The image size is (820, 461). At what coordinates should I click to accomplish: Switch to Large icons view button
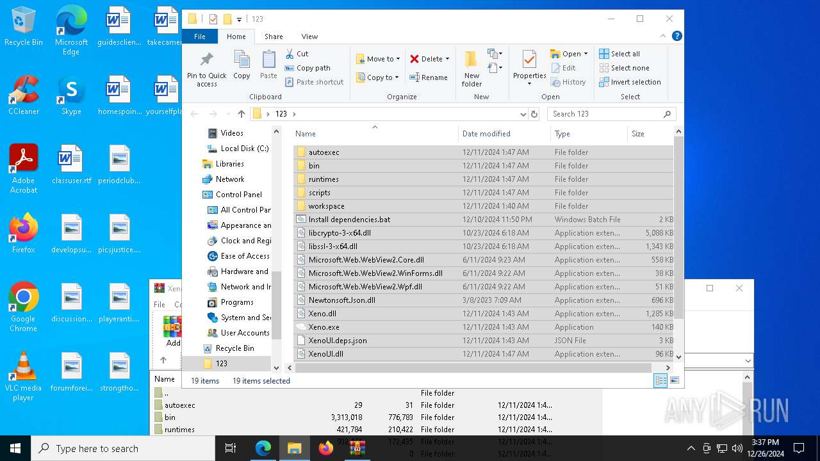[674, 380]
